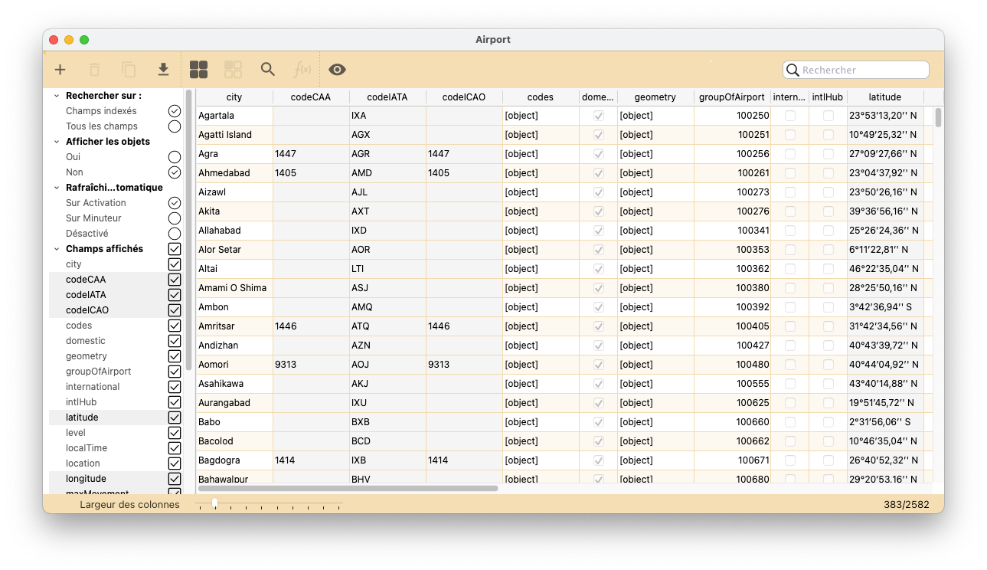Collapse the Champs affichés section
Image resolution: width=987 pixels, height=570 pixels.
pos(56,249)
